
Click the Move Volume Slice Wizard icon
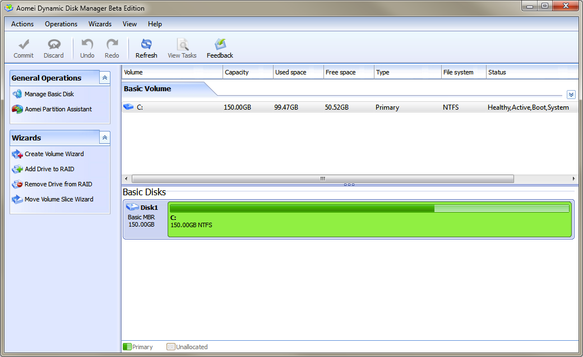click(x=17, y=199)
